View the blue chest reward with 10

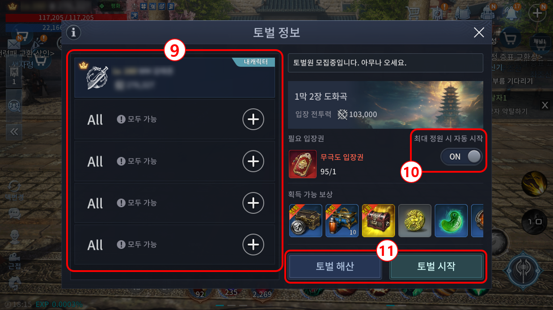click(x=342, y=221)
